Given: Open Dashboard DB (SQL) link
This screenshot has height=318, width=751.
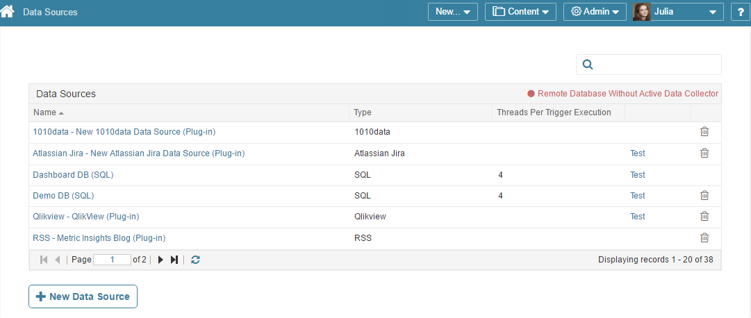Looking at the screenshot, I should pos(73,175).
